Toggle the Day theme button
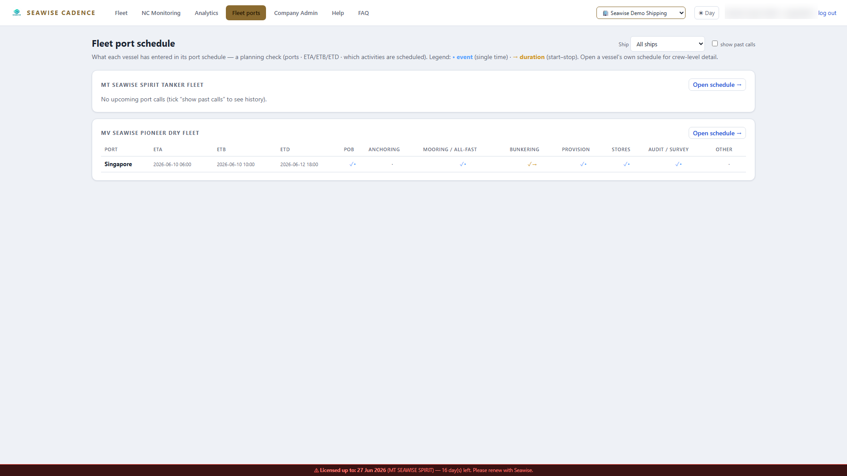The height and width of the screenshot is (476, 847). [x=706, y=13]
